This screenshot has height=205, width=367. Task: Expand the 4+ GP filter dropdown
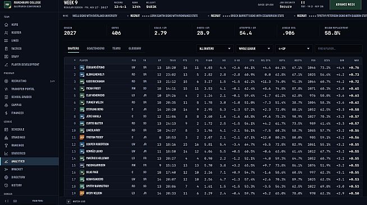tap(294, 49)
